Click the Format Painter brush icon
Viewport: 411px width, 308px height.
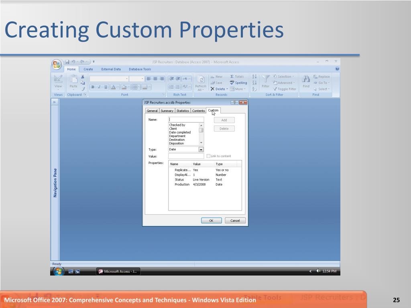(x=83, y=89)
